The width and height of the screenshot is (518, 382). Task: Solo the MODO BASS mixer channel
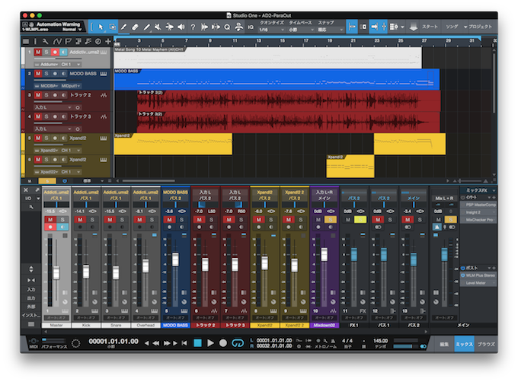[x=181, y=220]
